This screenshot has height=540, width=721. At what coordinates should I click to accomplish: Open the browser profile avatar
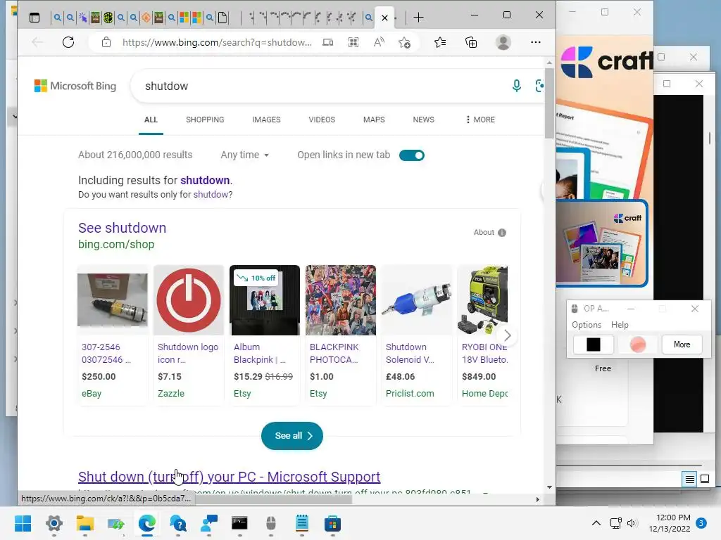503,42
